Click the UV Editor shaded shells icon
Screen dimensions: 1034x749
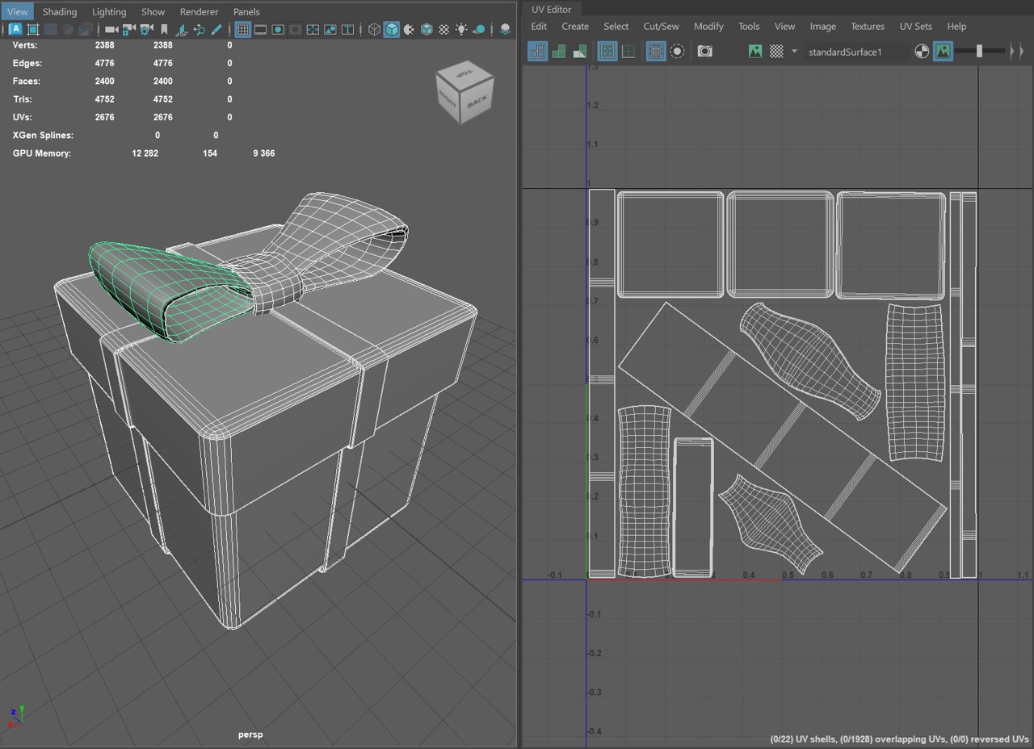point(558,52)
